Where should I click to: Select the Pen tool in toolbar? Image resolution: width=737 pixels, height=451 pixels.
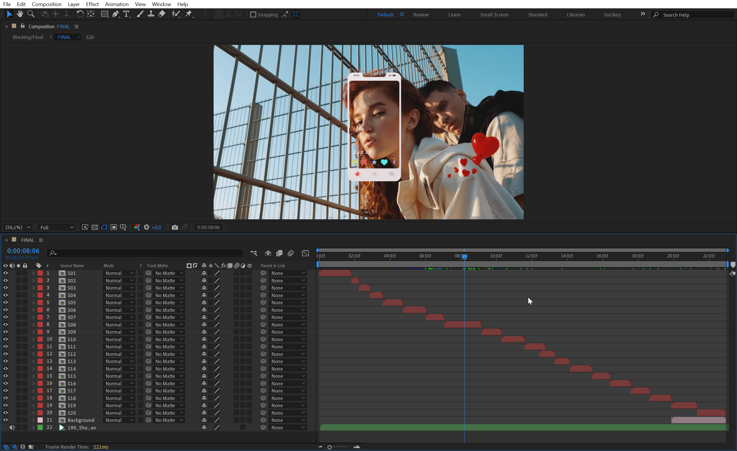pyautogui.click(x=115, y=14)
